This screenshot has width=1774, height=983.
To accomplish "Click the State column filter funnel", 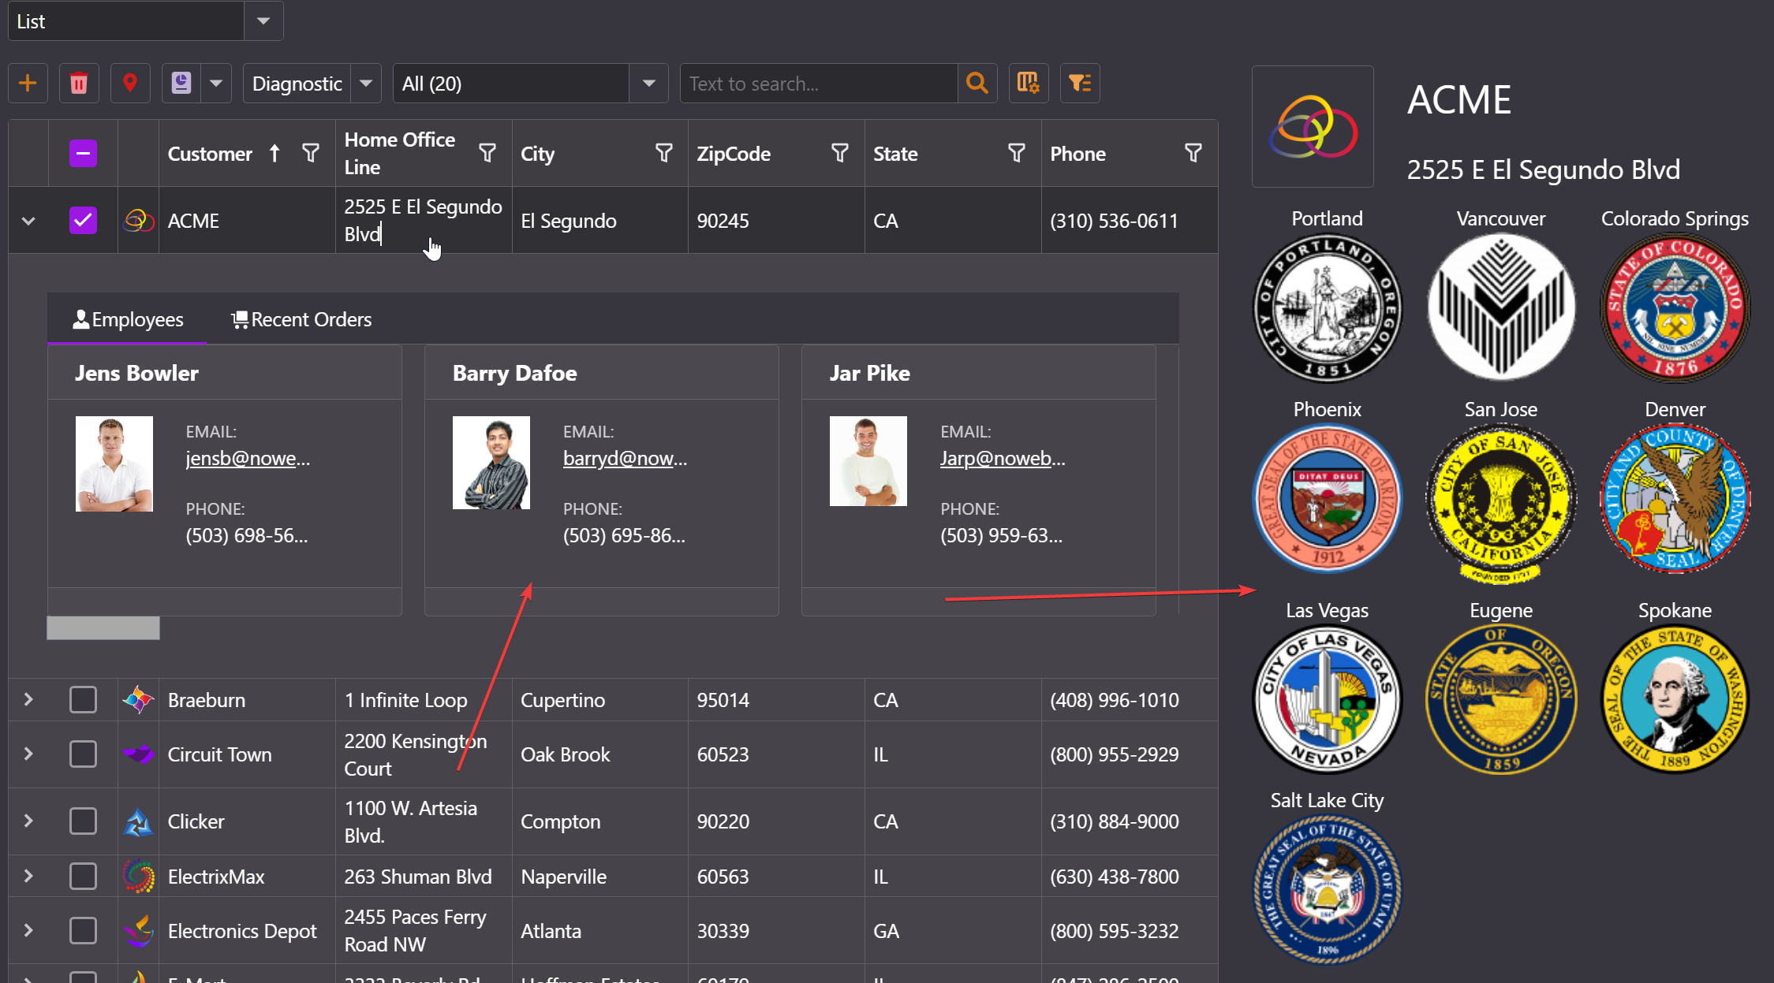I will (x=1017, y=153).
